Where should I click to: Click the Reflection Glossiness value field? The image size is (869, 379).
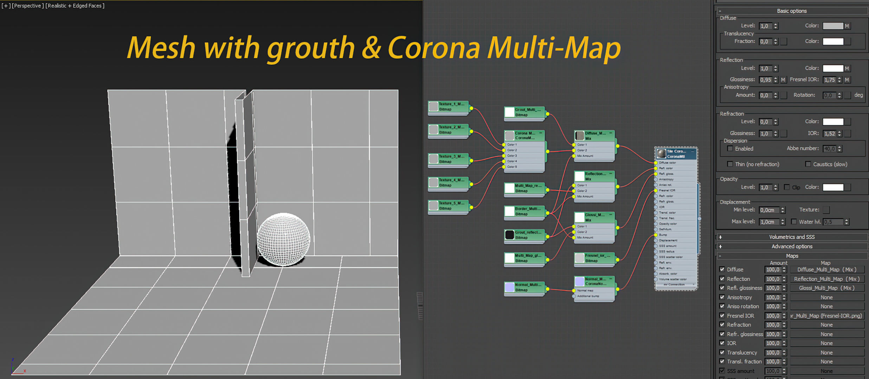click(765, 80)
